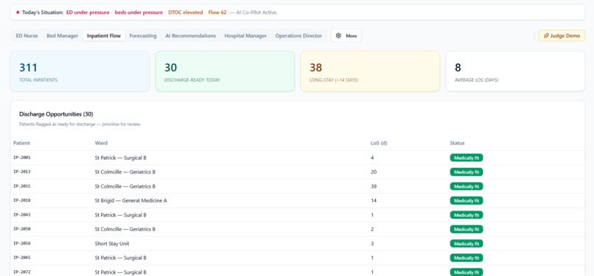
Task: Click the Medically fit badge for IP-2018
Action: click(467, 200)
